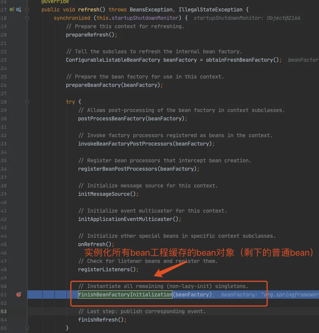Click the blue overridden-in-subclasses gutter icon beside refresh()
Image resolution: width=319 pixels, height=333 pixels.
click(19, 10)
